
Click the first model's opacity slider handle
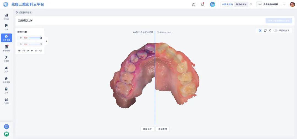click(x=41, y=38)
